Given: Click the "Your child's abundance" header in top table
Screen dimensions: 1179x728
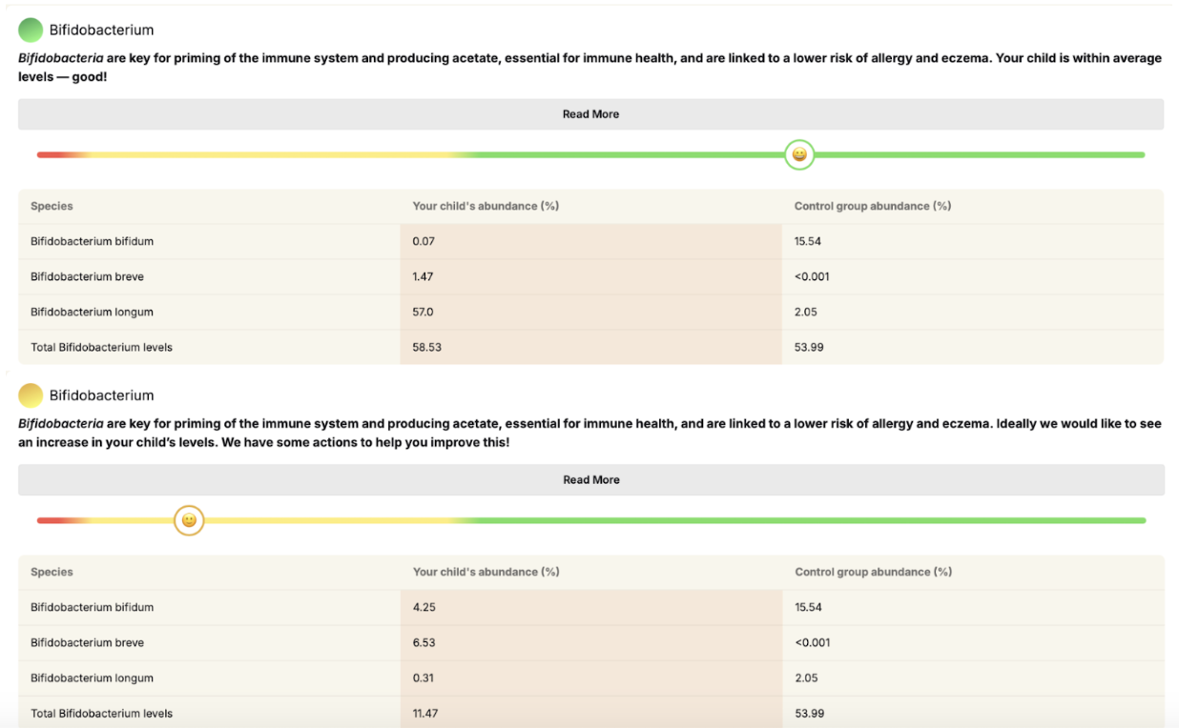Looking at the screenshot, I should 486,207.
